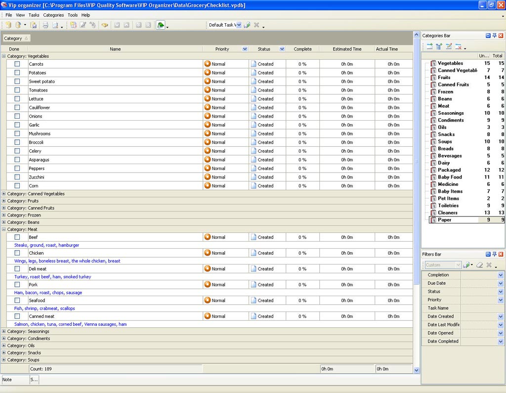This screenshot has width=506, height=393.
Task: Collapse the Vegetables category group
Action: click(4, 56)
